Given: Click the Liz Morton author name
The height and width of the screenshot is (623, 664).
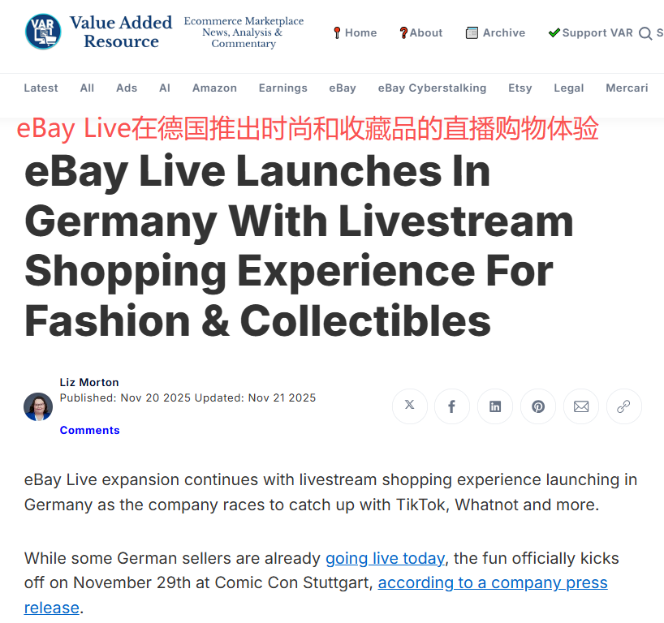Looking at the screenshot, I should pyautogui.click(x=89, y=382).
